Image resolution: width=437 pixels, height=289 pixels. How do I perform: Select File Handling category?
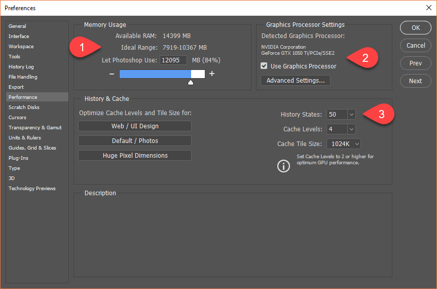(x=37, y=77)
